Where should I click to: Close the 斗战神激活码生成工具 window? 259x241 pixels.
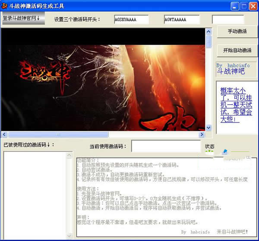(253, 6)
